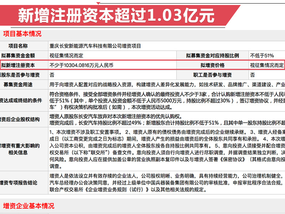The width and height of the screenshot is (285, 214).
Task: Select the 对增资有重大影响的相关信息 label
Action: [20, 149]
